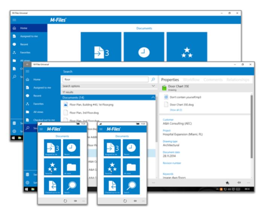Go to Home in the front window sidebar
264x215 pixels.
(42, 80)
